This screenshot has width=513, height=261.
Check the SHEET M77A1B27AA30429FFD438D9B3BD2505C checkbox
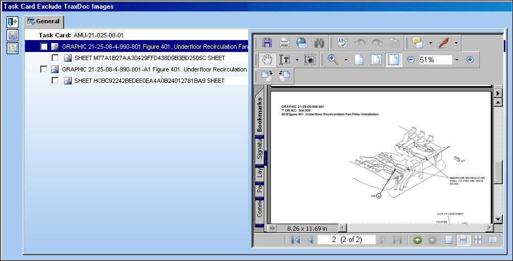pyautogui.click(x=55, y=58)
